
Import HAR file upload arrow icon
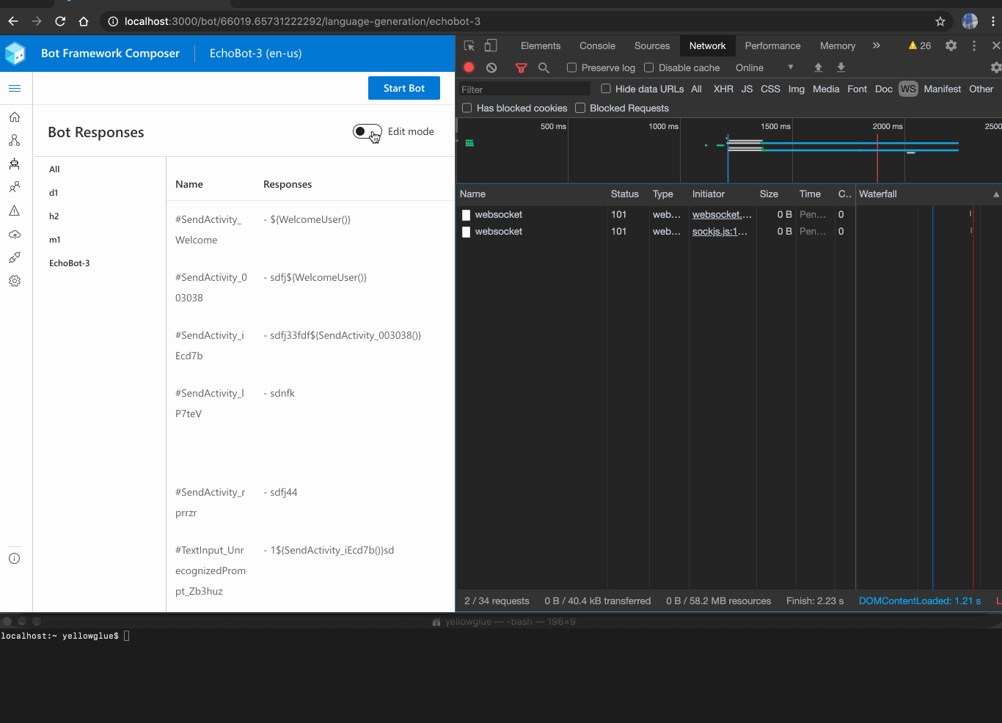point(818,67)
